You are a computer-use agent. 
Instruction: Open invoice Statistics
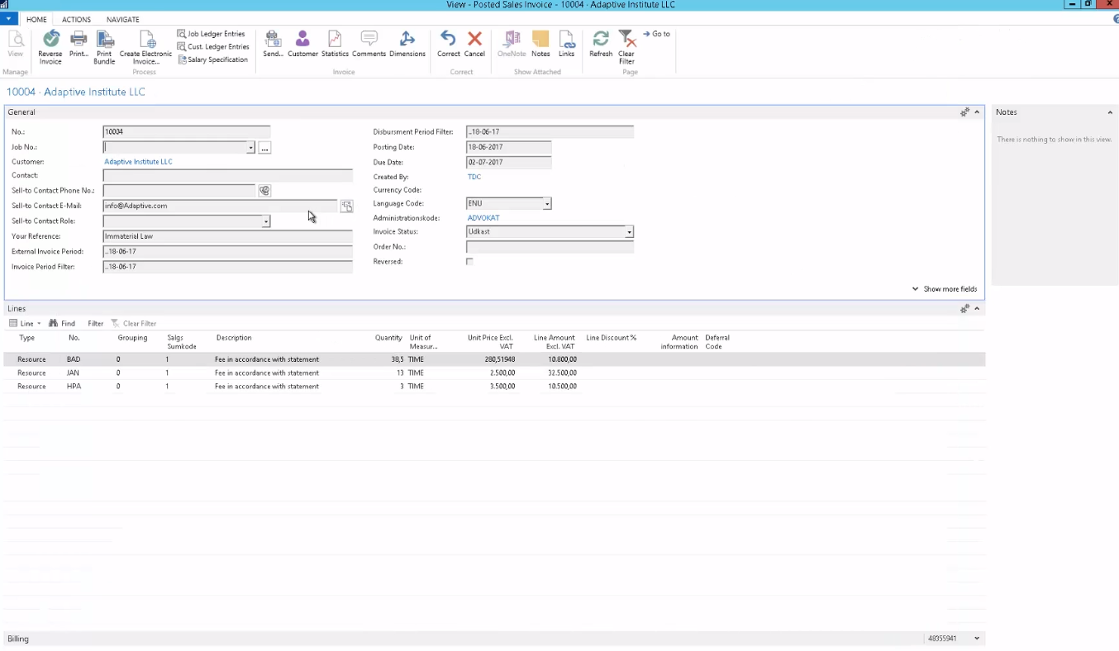pyautogui.click(x=335, y=40)
